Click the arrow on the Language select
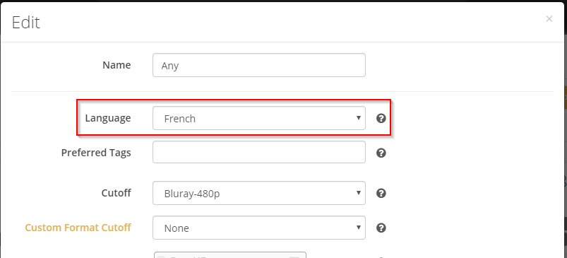Image resolution: width=567 pixels, height=258 pixels. (x=359, y=117)
